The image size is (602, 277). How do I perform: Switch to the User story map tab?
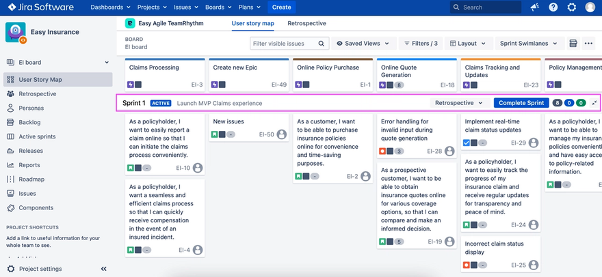252,23
